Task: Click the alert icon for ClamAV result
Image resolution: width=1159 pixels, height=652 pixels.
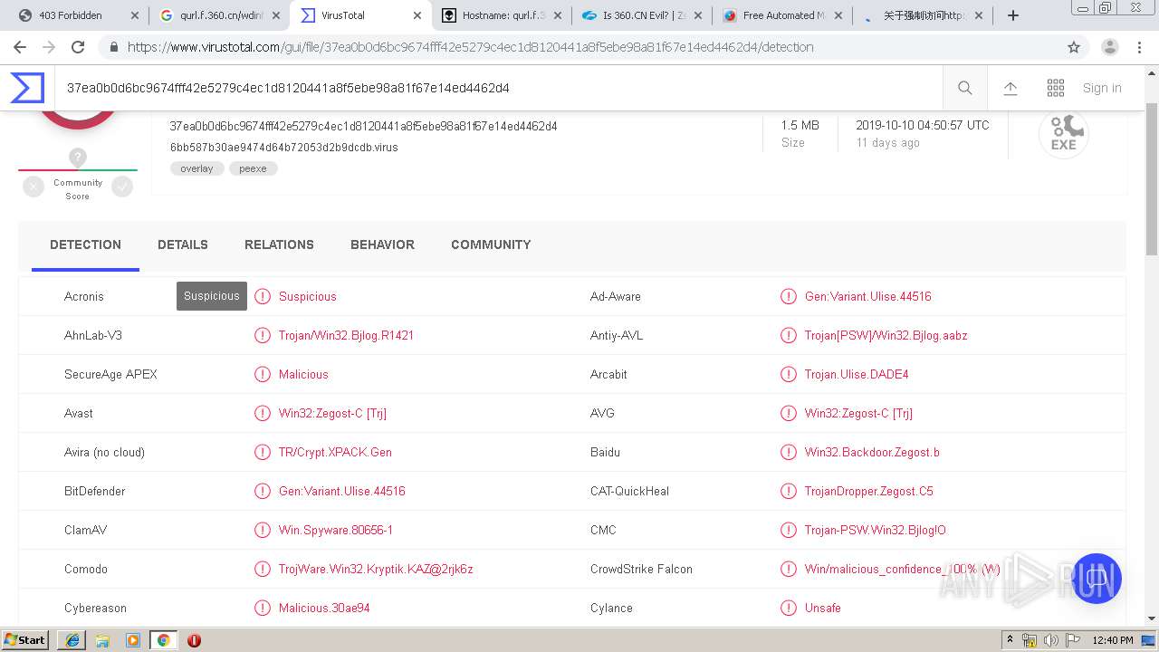Action: click(x=263, y=530)
